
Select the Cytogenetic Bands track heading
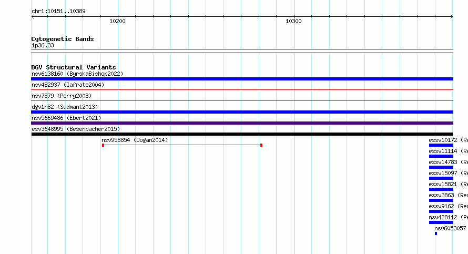click(x=63, y=39)
